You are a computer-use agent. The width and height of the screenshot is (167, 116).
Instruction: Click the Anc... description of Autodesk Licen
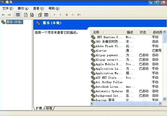point(130,87)
